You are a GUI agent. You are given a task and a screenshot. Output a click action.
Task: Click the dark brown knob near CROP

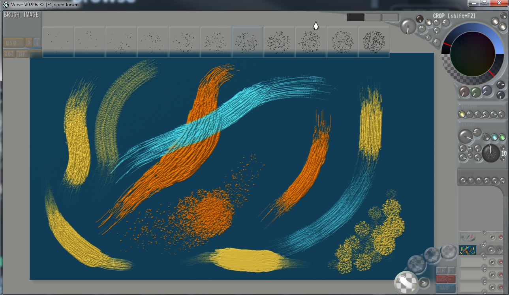420,19
